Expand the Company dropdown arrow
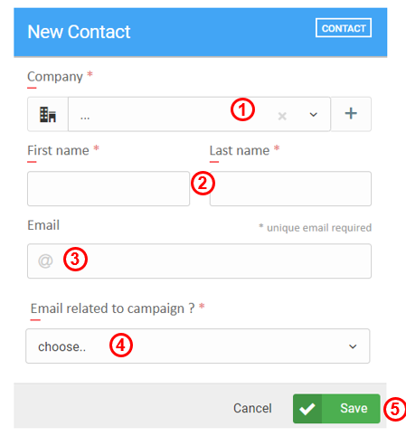 (314, 115)
